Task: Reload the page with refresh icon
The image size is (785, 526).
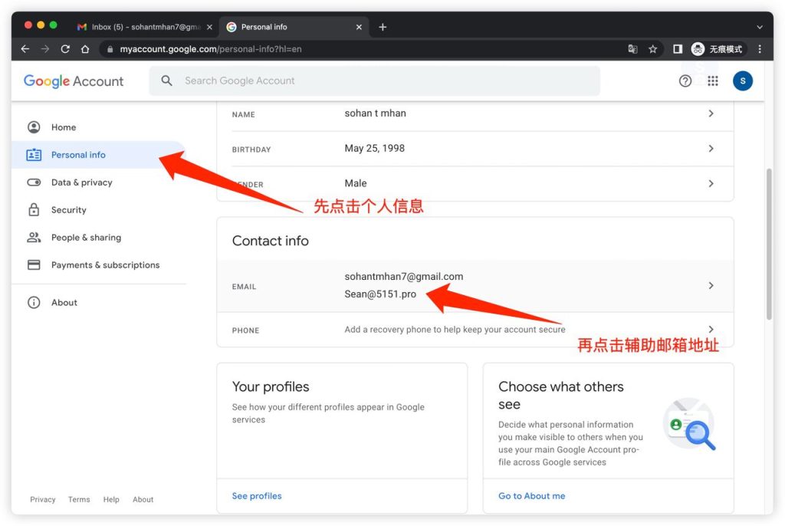Action: coord(65,49)
